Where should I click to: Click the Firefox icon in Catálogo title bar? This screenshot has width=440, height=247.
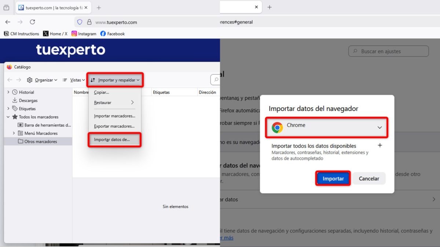click(x=9, y=67)
